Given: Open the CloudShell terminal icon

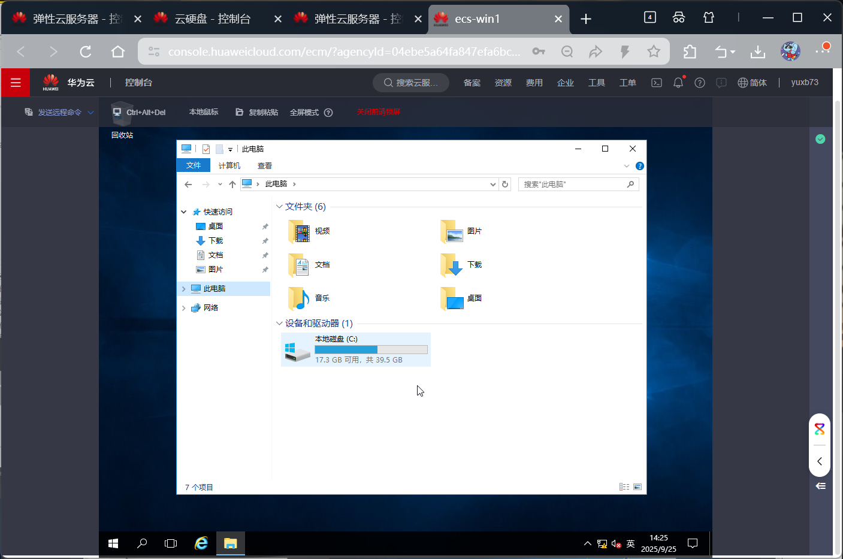Looking at the screenshot, I should (x=657, y=83).
